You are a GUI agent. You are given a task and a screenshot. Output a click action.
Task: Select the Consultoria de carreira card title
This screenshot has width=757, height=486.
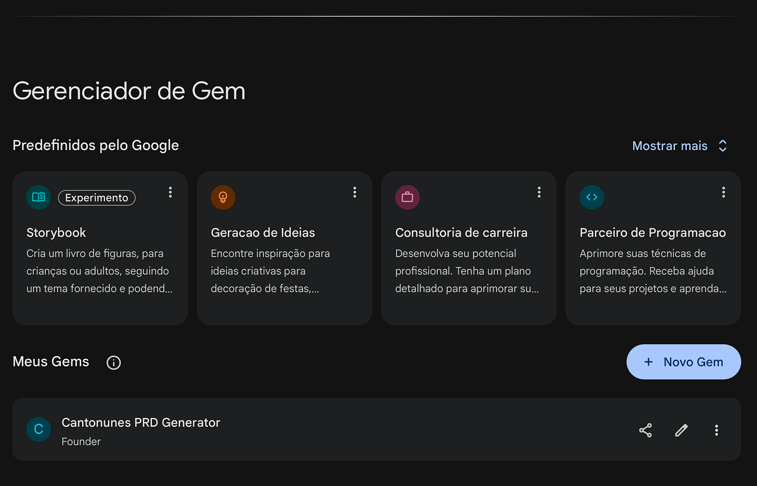[x=461, y=233]
